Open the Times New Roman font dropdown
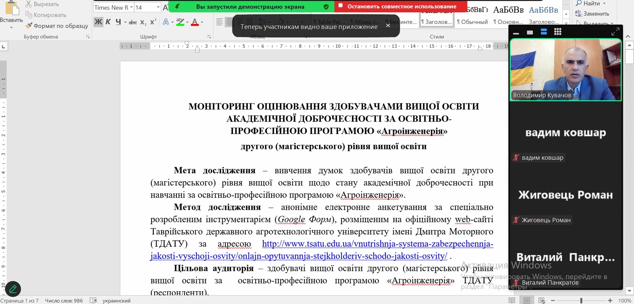The image size is (634, 304). tap(131, 7)
